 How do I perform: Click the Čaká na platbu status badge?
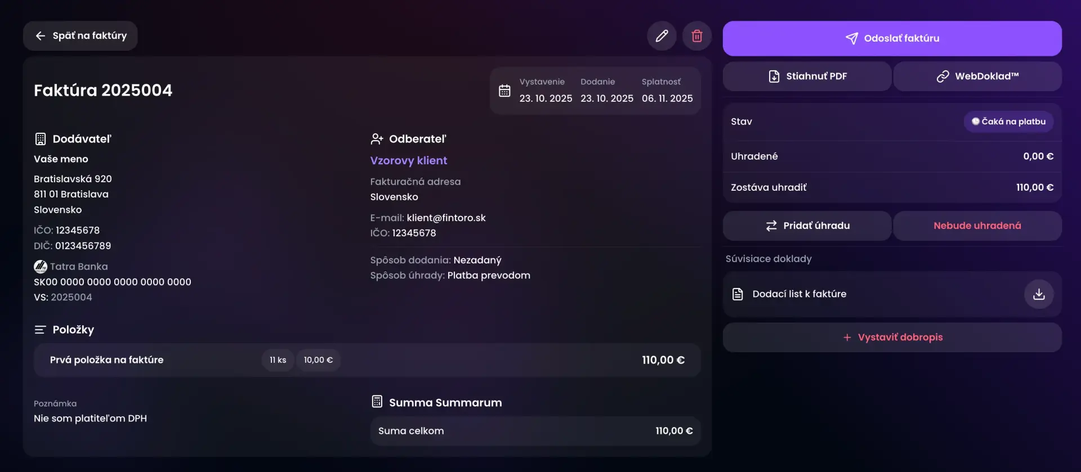point(1008,122)
